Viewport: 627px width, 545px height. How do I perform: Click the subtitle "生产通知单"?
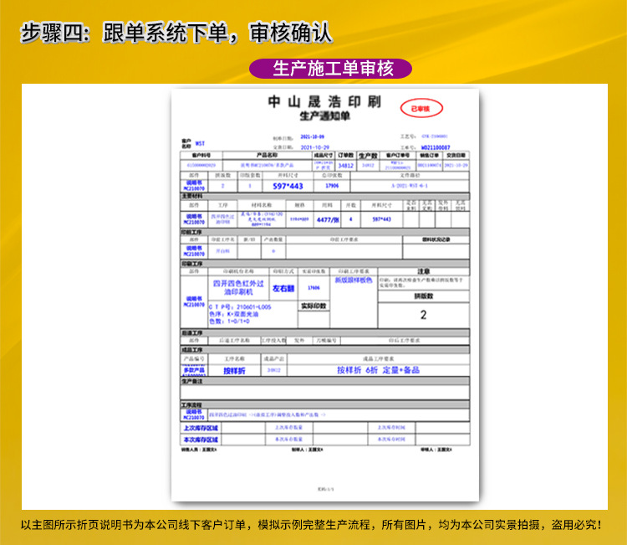coord(324,116)
